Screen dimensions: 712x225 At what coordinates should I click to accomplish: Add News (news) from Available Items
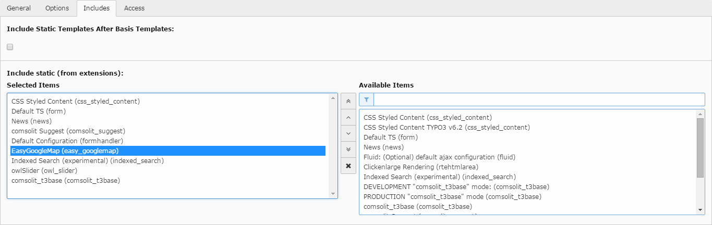pos(529,147)
